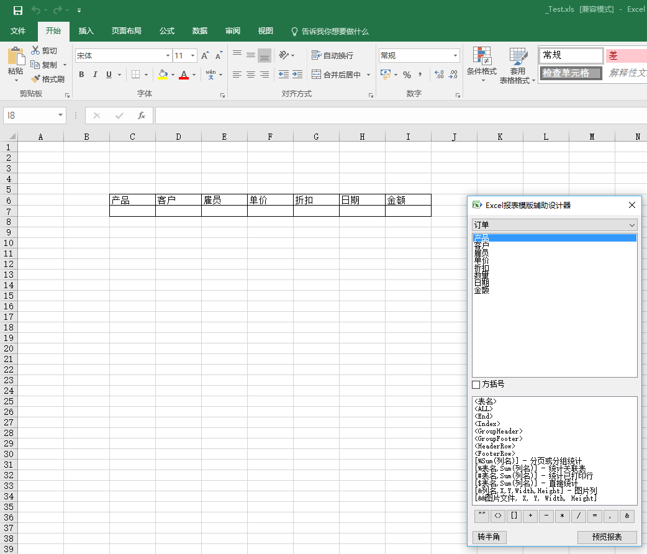Screen dimensions: 647x554
Task: Open the font size dropdown
Action: pyautogui.click(x=192, y=56)
